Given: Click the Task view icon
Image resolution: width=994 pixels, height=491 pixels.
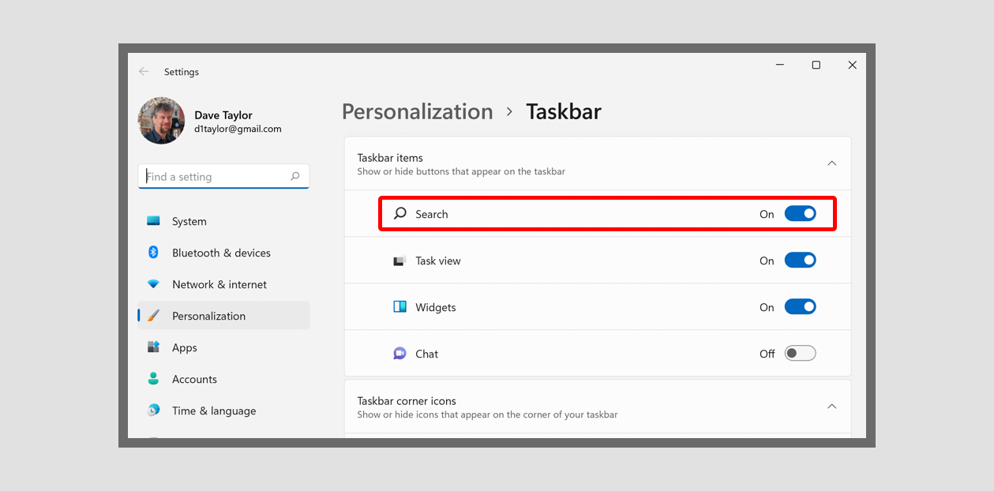Looking at the screenshot, I should coord(399,260).
